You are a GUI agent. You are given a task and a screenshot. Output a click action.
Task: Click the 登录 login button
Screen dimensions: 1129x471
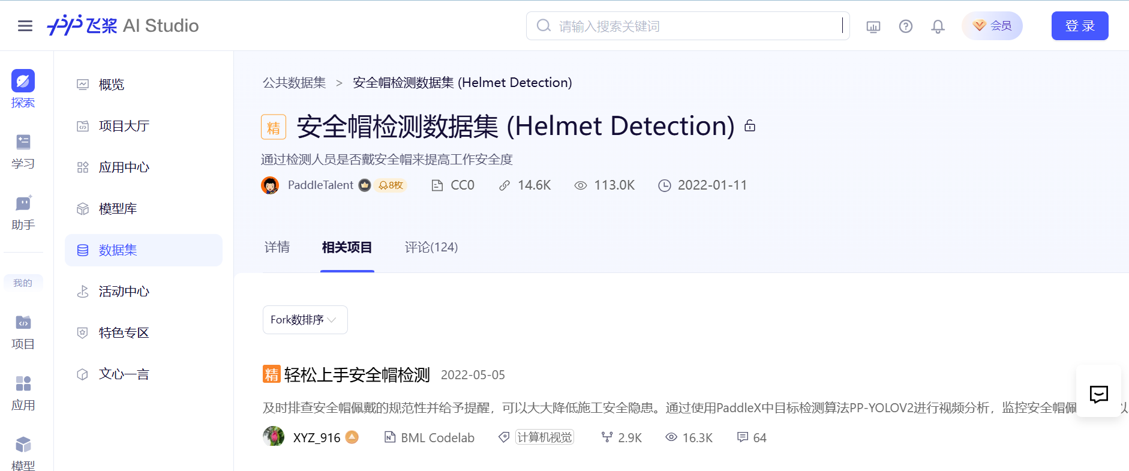click(x=1080, y=26)
